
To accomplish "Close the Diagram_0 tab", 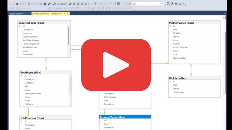I will point(68,14).
